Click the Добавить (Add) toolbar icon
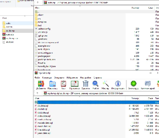The image size is (159, 138). click(41, 84)
